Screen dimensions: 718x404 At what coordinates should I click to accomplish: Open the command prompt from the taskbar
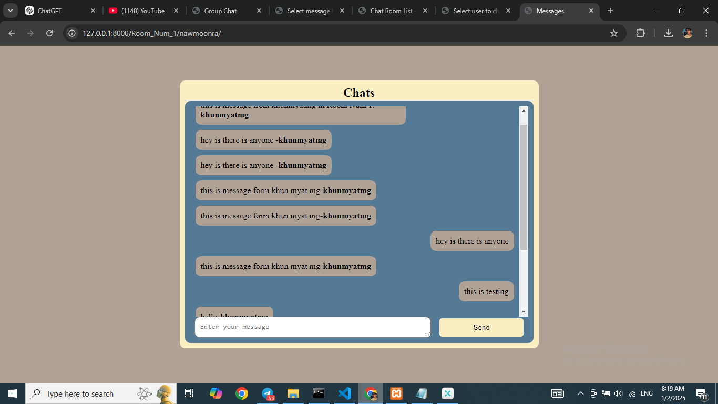[x=319, y=393]
